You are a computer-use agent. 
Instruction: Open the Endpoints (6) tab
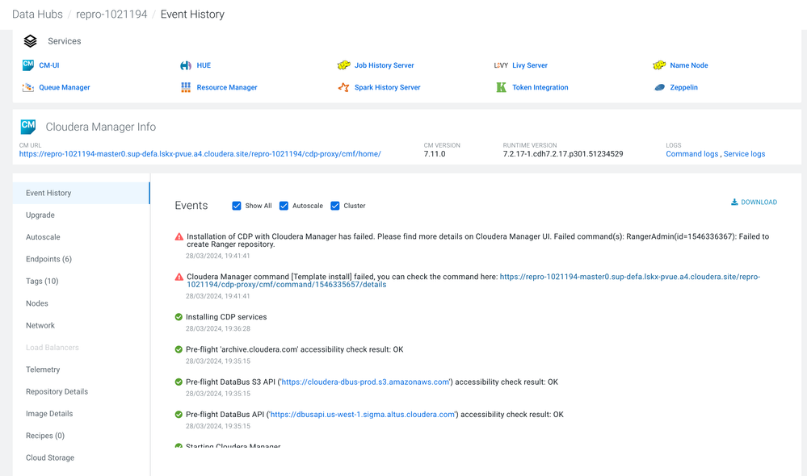tap(82, 259)
